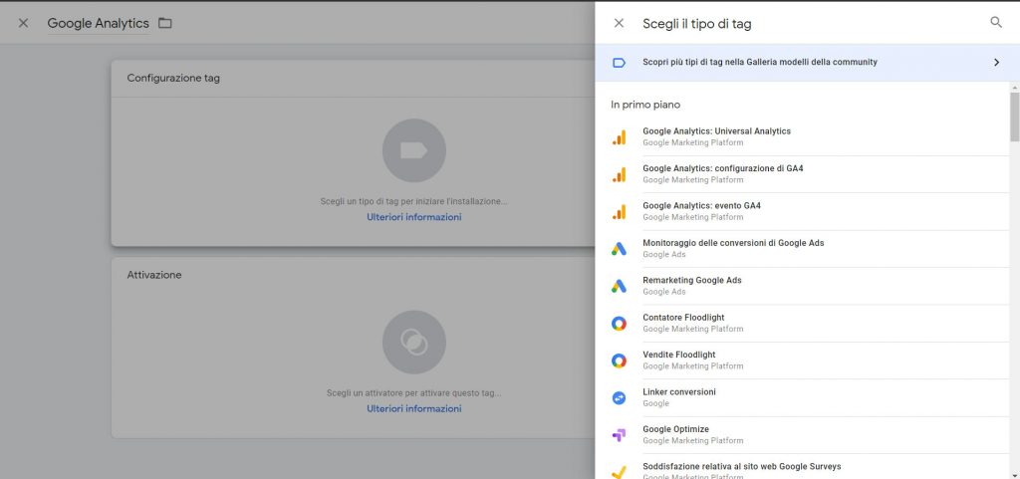Open the Community Template Gallery banner

(x=807, y=63)
